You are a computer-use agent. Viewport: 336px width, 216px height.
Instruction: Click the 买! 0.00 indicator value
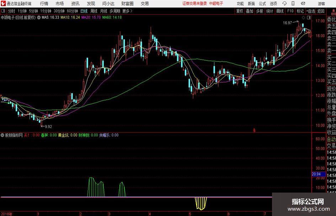coord(32,135)
